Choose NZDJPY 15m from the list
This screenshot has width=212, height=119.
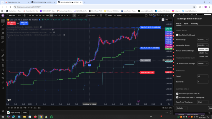point(203,53)
